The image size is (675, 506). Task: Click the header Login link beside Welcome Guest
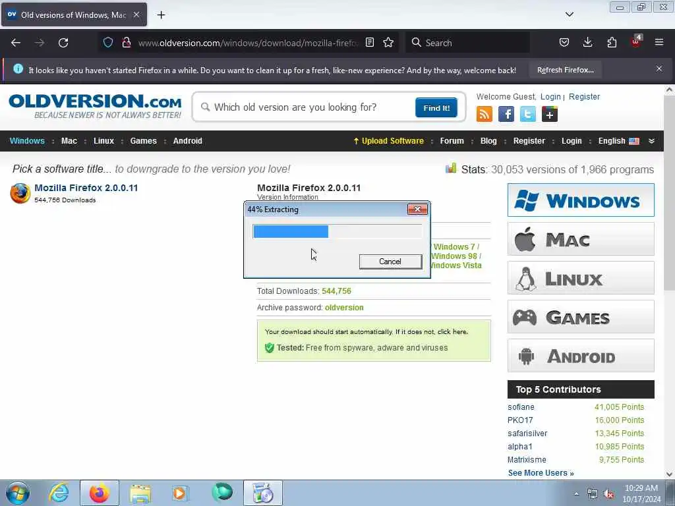tap(550, 96)
